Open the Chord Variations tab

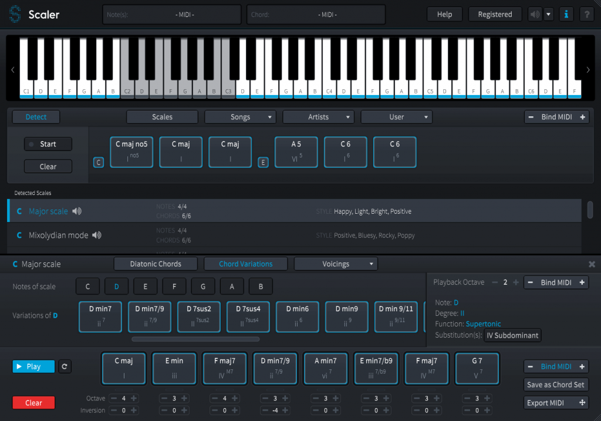pyautogui.click(x=246, y=264)
